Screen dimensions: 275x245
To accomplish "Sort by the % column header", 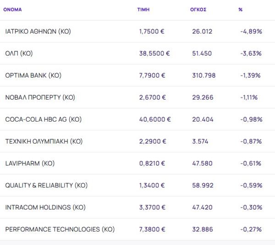I will point(240,9).
